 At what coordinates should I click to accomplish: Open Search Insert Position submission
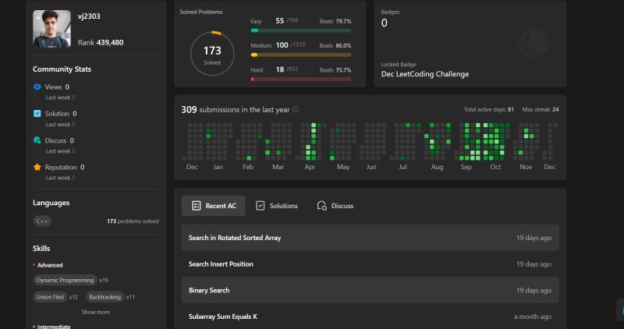(370, 264)
